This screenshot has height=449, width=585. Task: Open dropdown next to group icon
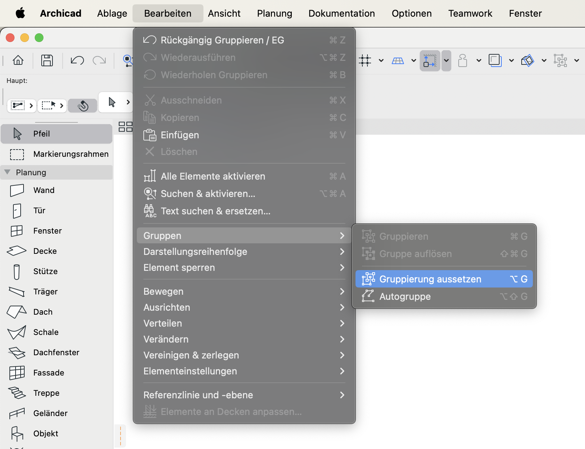coord(576,60)
